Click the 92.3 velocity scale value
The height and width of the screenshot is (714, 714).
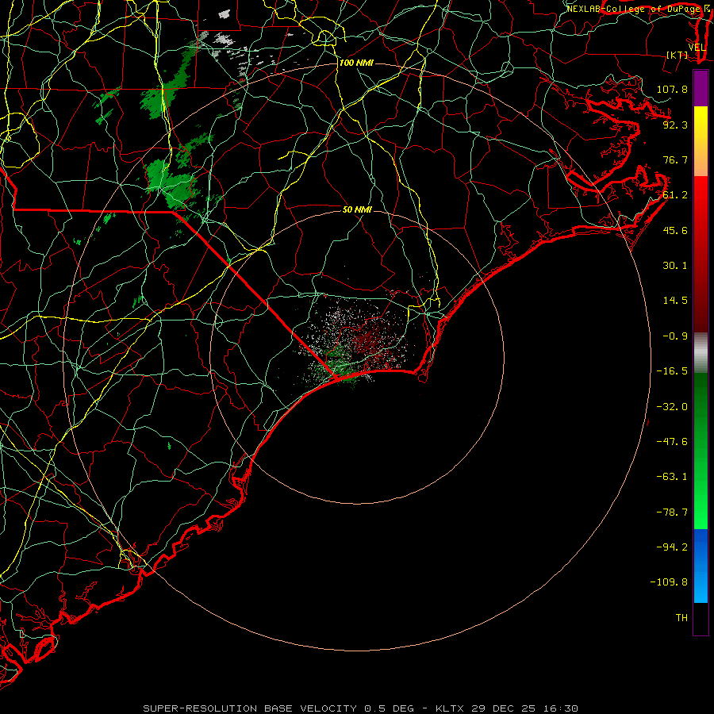point(675,125)
